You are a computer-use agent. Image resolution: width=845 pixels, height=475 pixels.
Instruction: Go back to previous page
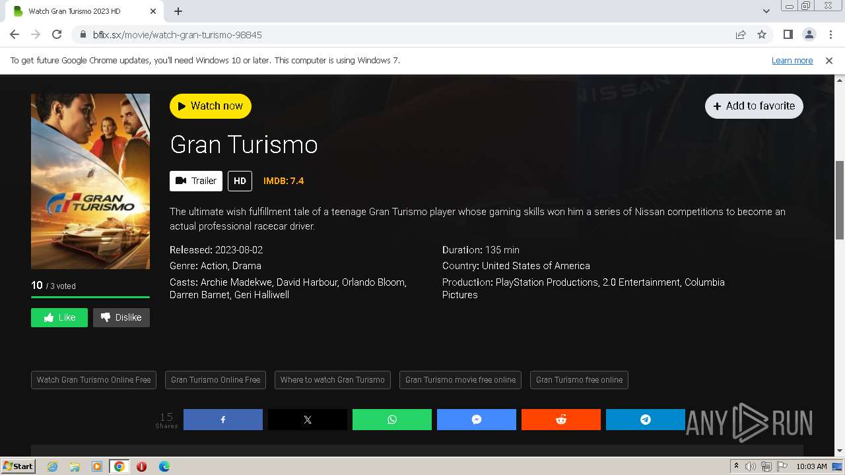(15, 34)
